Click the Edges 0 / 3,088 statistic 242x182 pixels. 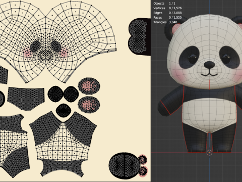167,13
